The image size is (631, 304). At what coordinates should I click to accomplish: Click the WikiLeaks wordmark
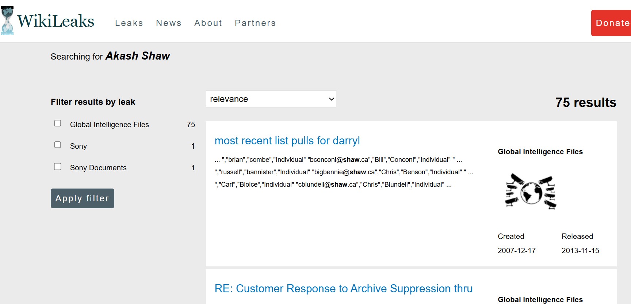(56, 21)
